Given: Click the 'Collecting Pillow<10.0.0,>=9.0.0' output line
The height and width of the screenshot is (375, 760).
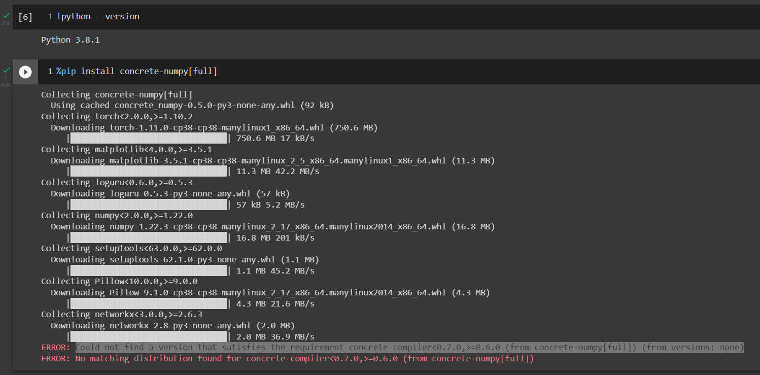Looking at the screenshot, I should [x=119, y=281].
